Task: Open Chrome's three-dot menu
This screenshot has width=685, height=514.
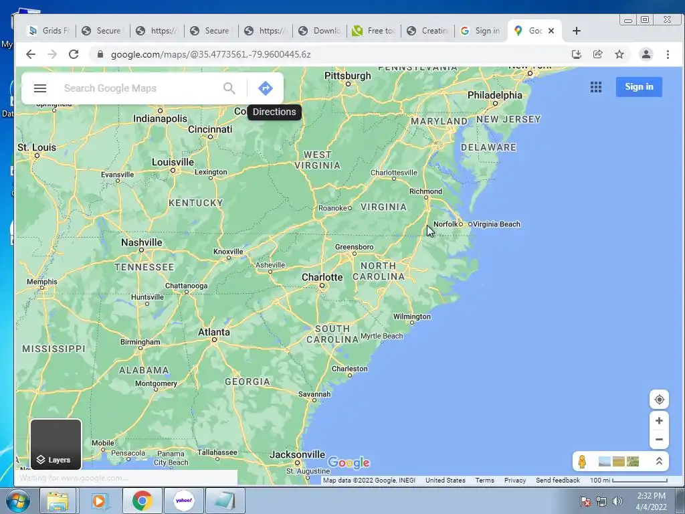Action: (x=668, y=54)
